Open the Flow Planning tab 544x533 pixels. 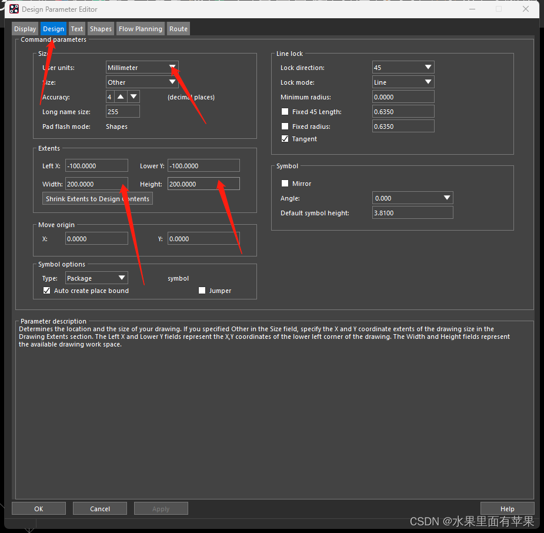tap(140, 29)
